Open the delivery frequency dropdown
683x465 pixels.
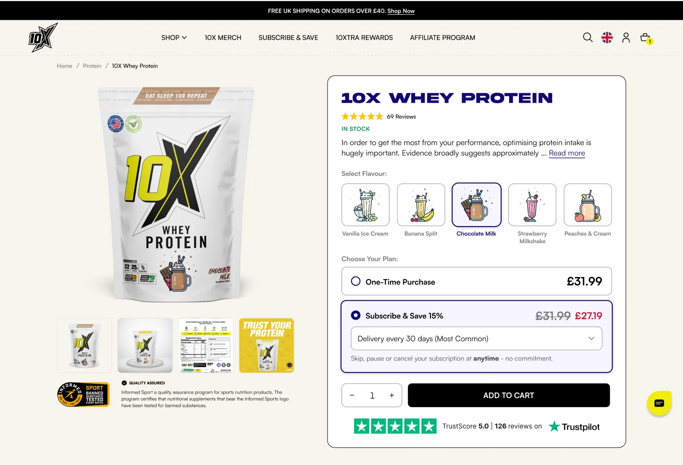tap(476, 338)
